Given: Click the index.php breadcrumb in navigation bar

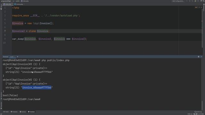Looking at the screenshot, I should (25, 1).
